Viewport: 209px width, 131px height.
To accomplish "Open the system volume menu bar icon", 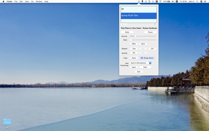I will click(173, 2).
